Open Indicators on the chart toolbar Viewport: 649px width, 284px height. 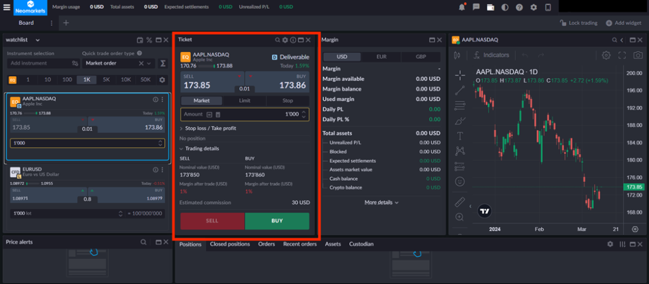click(x=491, y=55)
